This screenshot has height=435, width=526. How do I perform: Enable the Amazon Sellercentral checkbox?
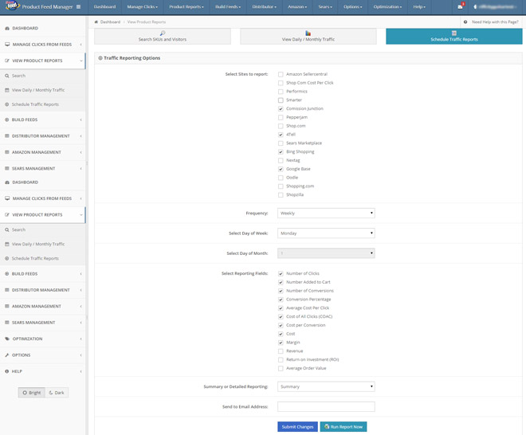coord(281,74)
